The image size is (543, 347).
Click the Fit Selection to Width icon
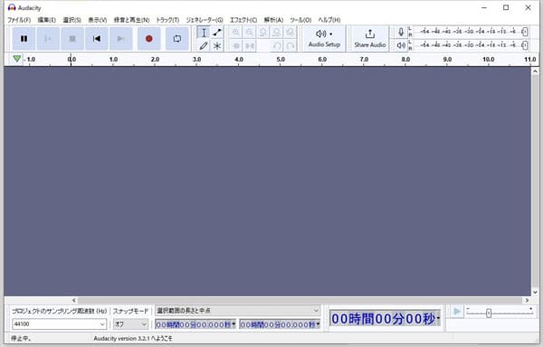coord(262,33)
